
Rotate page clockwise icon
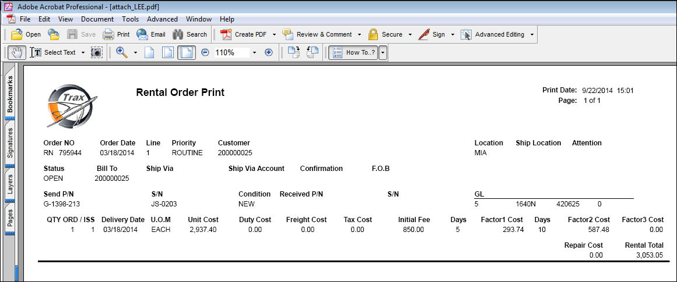coord(293,52)
